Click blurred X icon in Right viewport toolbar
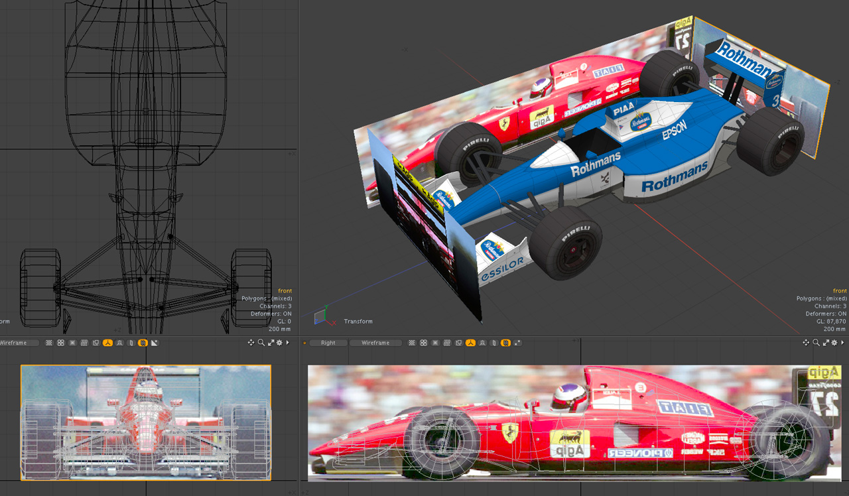The height and width of the screenshot is (496, 849). point(435,343)
